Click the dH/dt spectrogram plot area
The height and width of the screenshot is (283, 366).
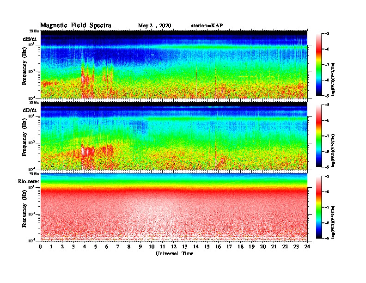point(174,64)
